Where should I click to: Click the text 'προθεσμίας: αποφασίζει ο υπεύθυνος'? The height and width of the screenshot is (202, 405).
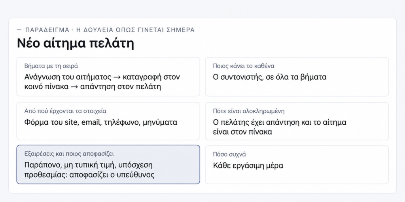click(x=89, y=175)
